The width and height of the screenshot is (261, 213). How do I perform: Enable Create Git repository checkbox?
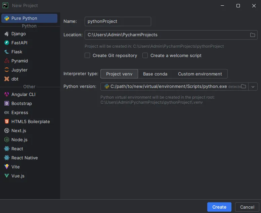coord(87,56)
